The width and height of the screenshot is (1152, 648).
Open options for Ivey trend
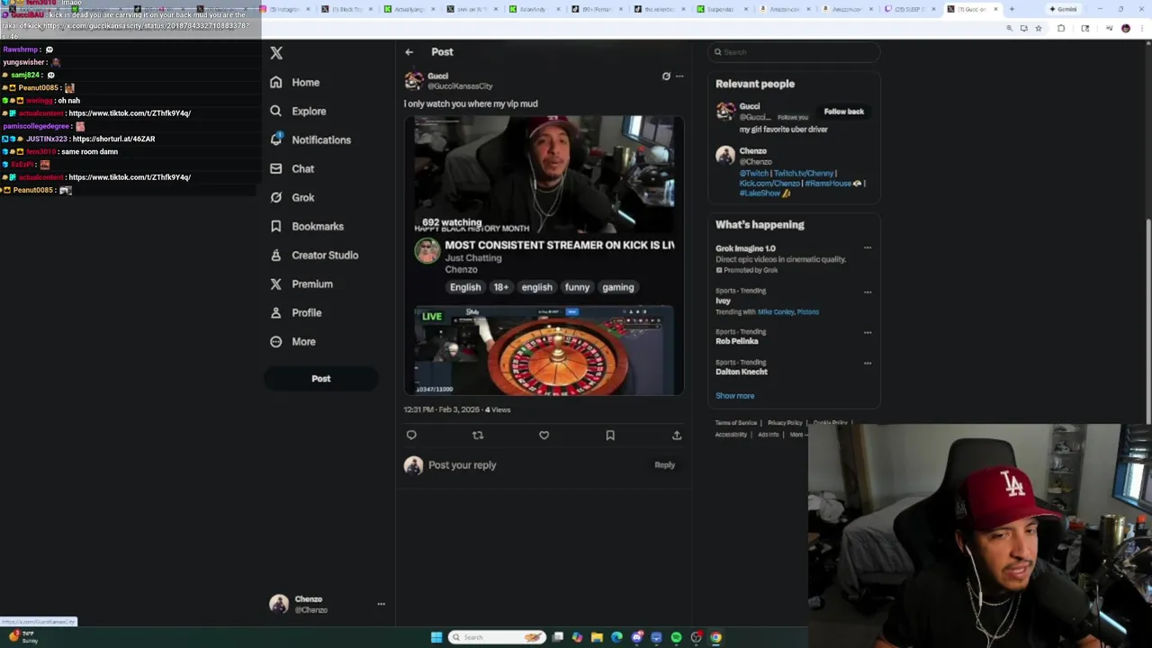pos(868,292)
